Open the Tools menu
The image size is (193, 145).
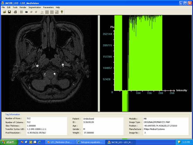[15, 7]
